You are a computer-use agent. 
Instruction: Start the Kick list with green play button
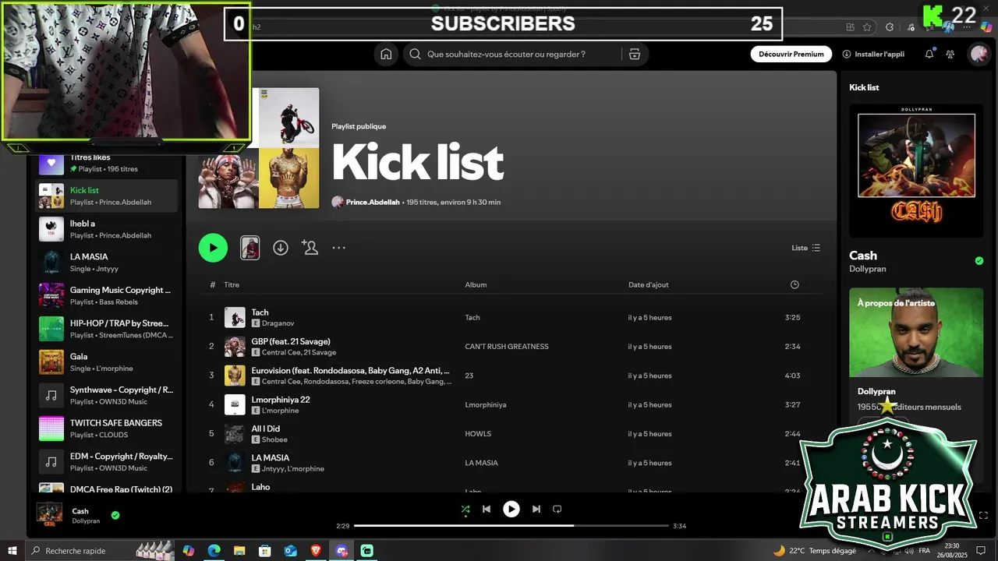tap(213, 248)
